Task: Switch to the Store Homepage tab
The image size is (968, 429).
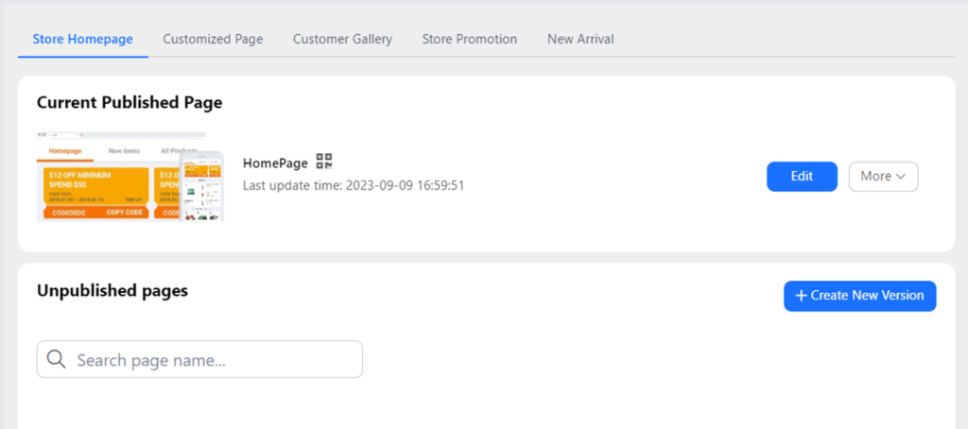Action: click(x=82, y=39)
